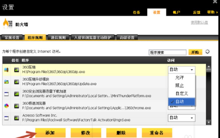Click the 360极速浏览器 colorful program icon
Screen dimensions: 220x138
pyautogui.click(x=7, y=106)
